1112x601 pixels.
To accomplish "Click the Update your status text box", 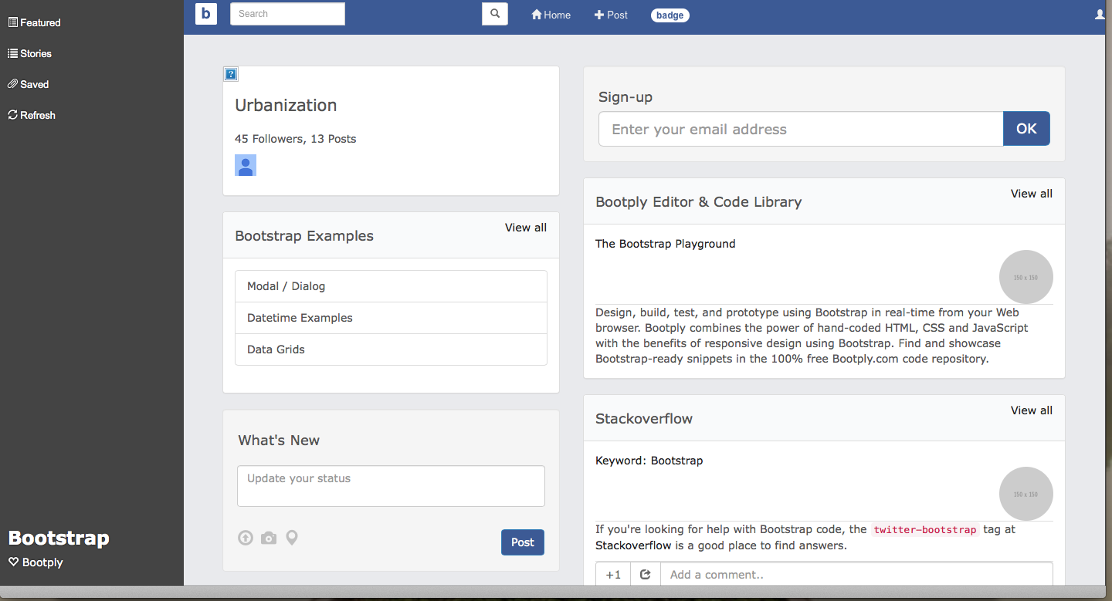I will click(x=391, y=486).
